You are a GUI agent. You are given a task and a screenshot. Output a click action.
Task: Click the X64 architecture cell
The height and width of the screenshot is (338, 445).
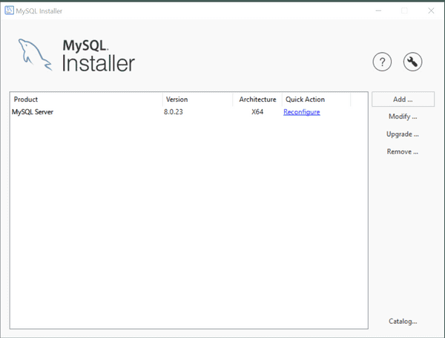pyautogui.click(x=257, y=112)
